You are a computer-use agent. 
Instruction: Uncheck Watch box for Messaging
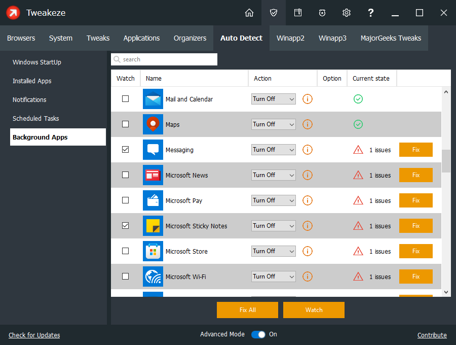tap(125, 149)
